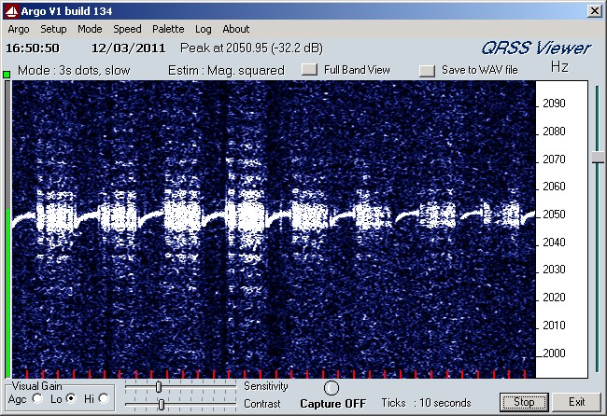Toggle the Full Band View button
The width and height of the screenshot is (607, 416).
click(309, 70)
